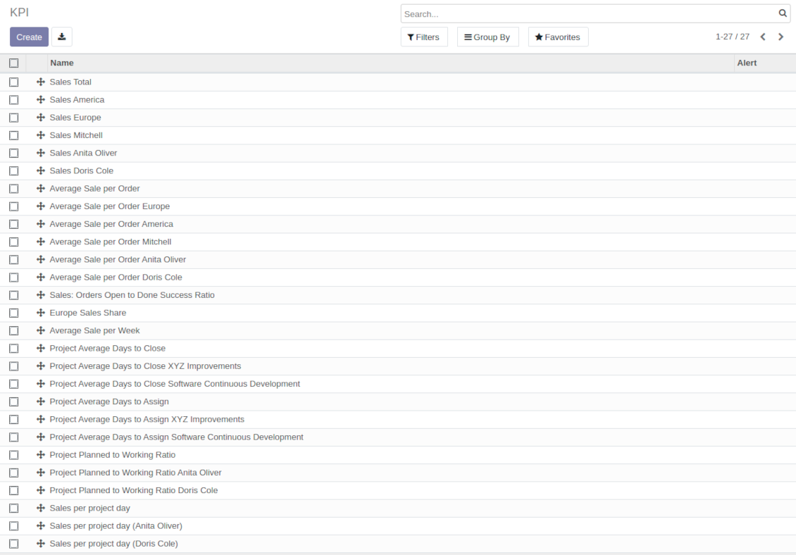Go to previous page using left chevron
Image resolution: width=796 pixels, height=555 pixels.
click(x=763, y=37)
